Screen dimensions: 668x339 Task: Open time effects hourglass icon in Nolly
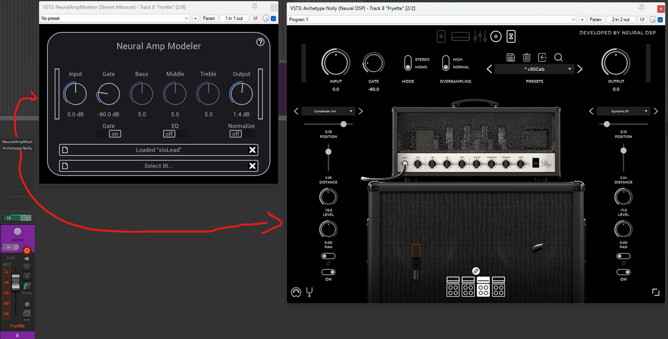click(512, 37)
